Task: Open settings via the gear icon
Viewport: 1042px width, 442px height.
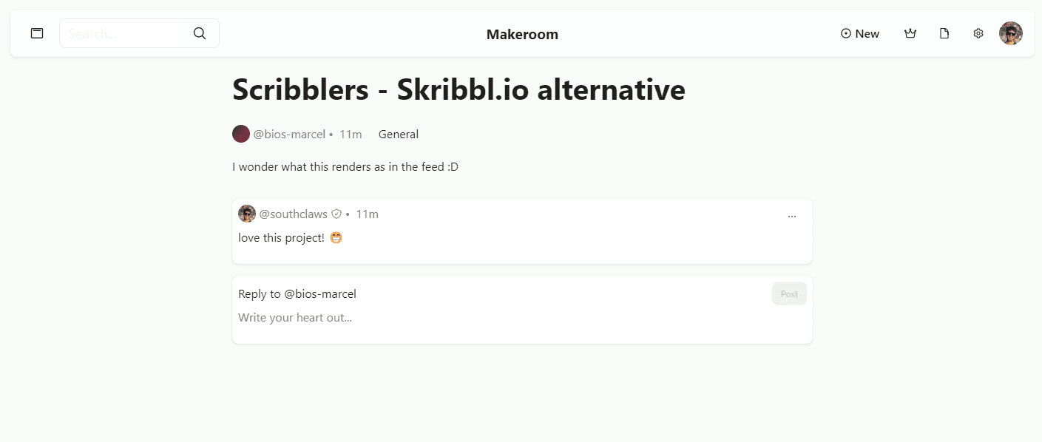Action: [x=978, y=33]
